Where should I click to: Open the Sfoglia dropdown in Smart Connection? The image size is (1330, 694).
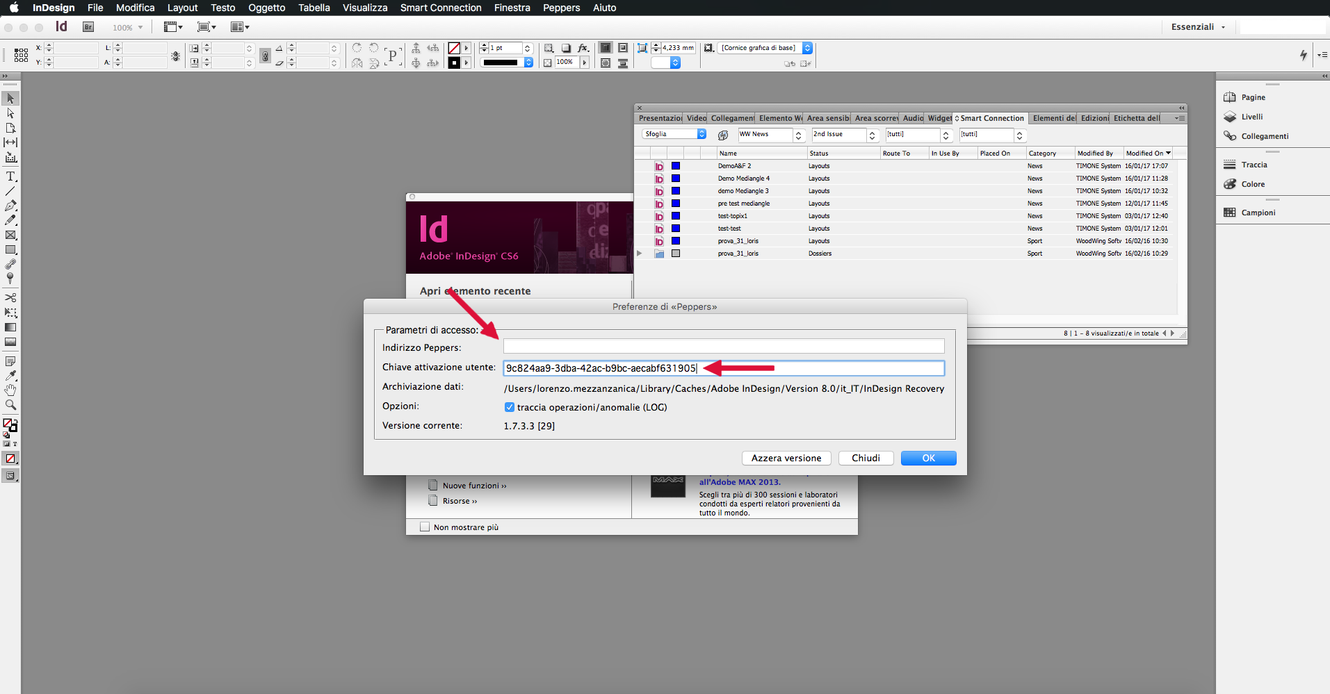click(x=674, y=134)
